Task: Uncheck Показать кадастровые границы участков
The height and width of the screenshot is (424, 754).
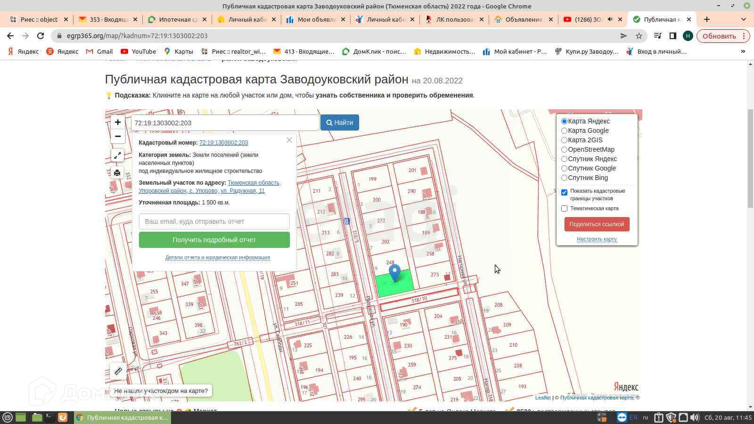Action: (564, 192)
